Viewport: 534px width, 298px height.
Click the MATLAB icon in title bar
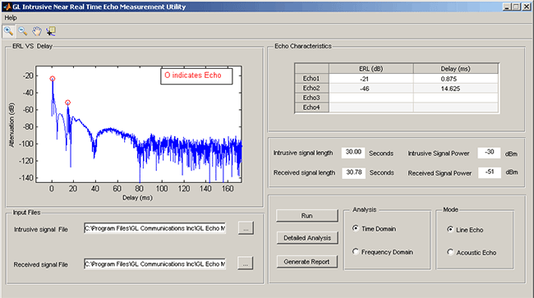pos(7,7)
